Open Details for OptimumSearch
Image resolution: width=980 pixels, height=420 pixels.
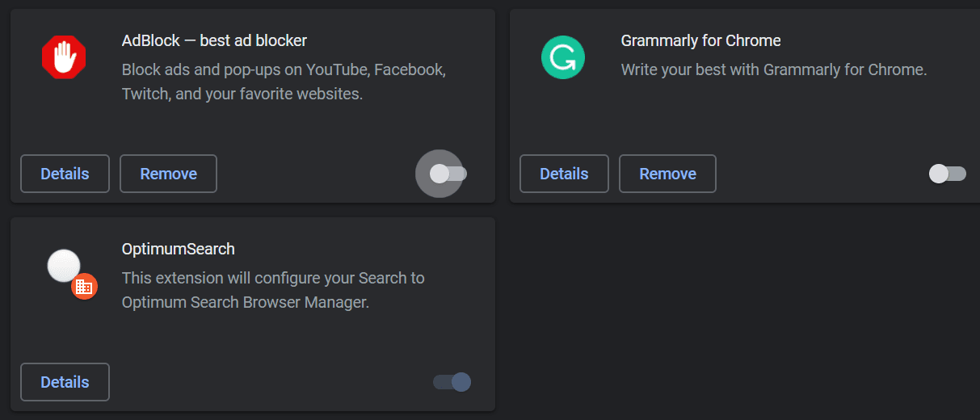tap(65, 382)
